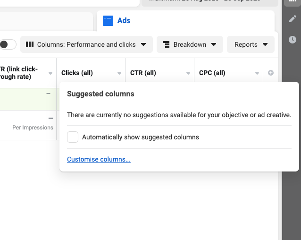The image size is (301, 240).
Task: Click the columns icon beside Columns label
Action: 30,44
